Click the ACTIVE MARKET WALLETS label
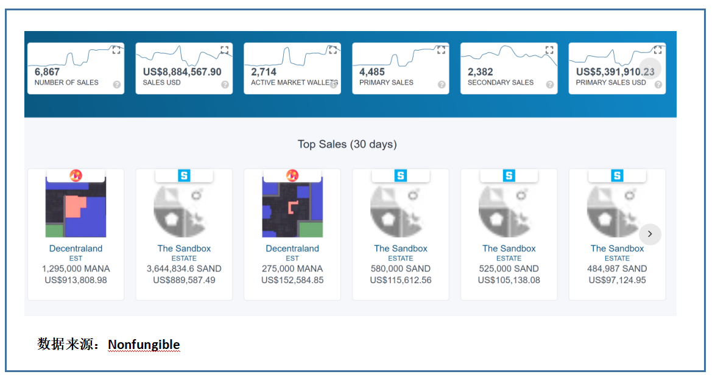The image size is (715, 380). tap(295, 83)
